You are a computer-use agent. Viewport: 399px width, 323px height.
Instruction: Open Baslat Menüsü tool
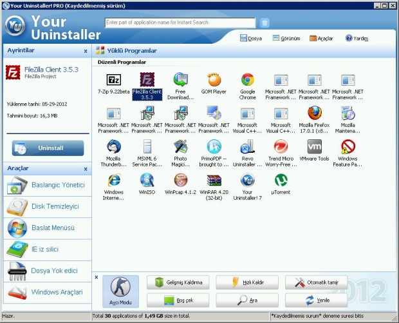(48, 228)
